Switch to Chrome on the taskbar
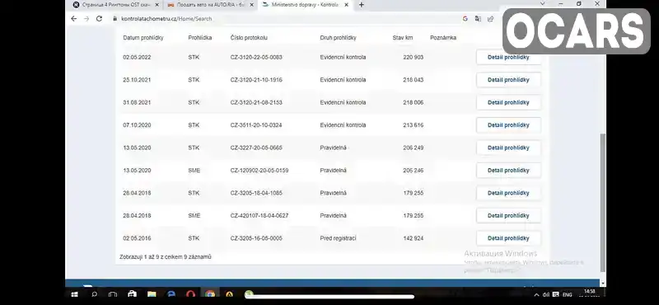The height and width of the screenshot is (305, 659). [210, 294]
